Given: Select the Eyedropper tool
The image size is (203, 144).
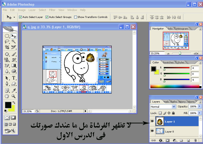Looking at the screenshot, I should tap(13, 90).
